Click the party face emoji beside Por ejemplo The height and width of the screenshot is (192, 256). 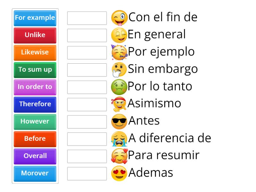(119, 52)
